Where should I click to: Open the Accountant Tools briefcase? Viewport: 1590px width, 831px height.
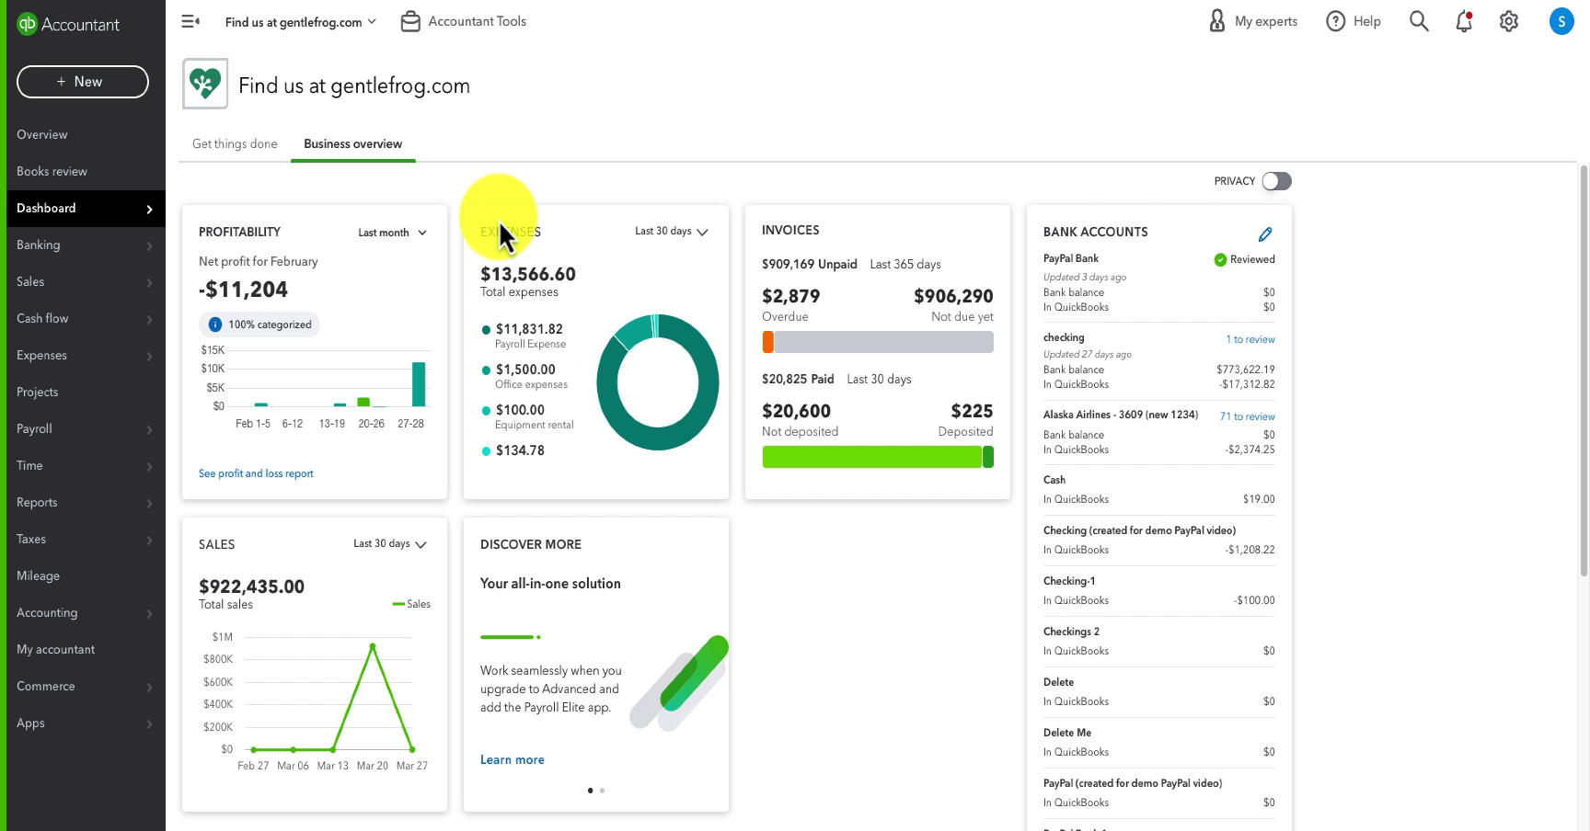pos(464,21)
